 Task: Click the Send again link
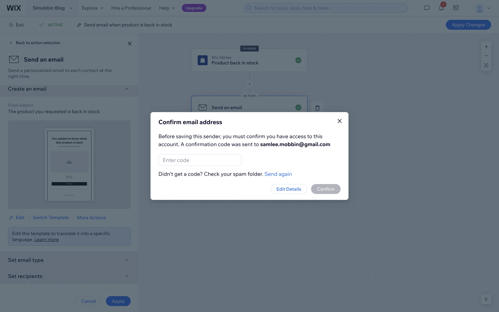pos(278,174)
